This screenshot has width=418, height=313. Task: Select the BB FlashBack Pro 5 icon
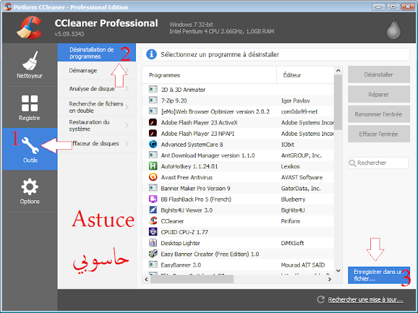tap(153, 199)
